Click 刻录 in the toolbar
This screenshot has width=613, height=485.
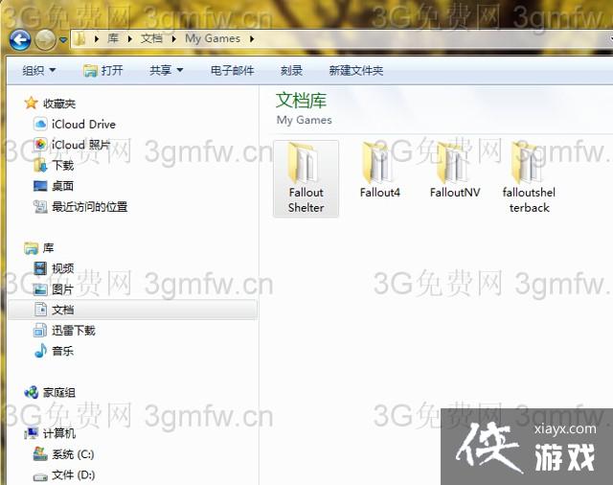291,70
